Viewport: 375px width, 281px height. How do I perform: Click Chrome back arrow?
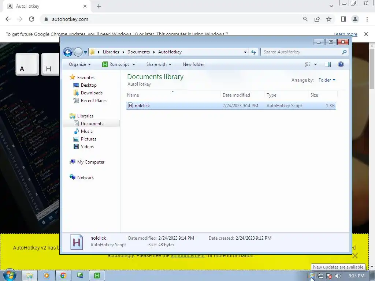coord(8,19)
